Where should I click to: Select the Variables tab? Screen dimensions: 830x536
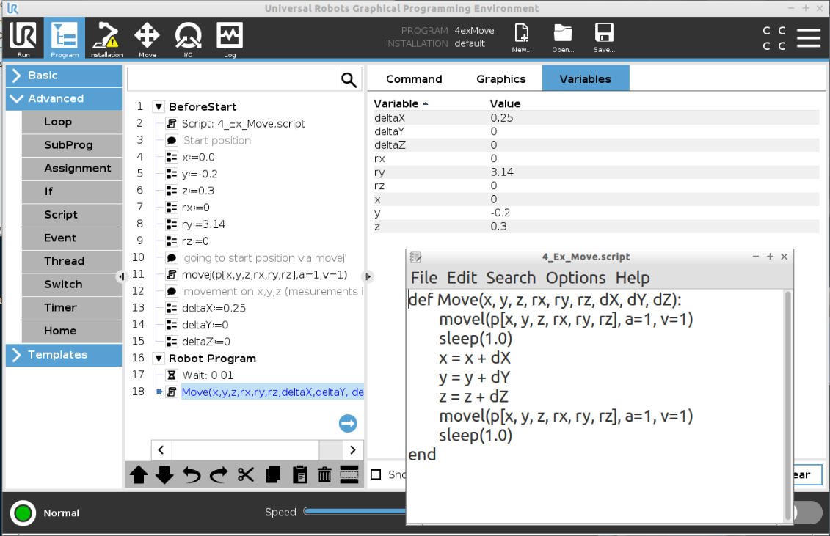click(x=586, y=79)
